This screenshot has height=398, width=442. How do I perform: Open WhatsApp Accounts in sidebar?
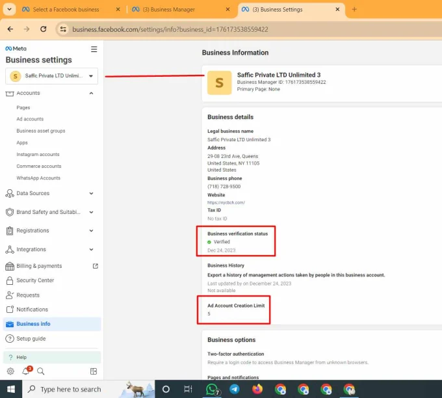(x=38, y=178)
